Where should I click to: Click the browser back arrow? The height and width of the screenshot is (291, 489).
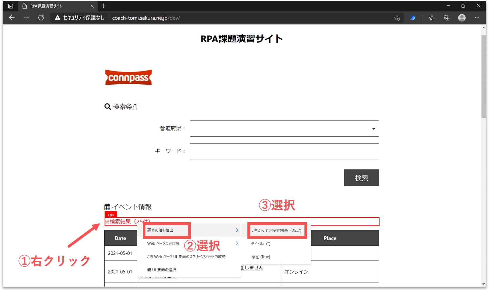coord(12,18)
